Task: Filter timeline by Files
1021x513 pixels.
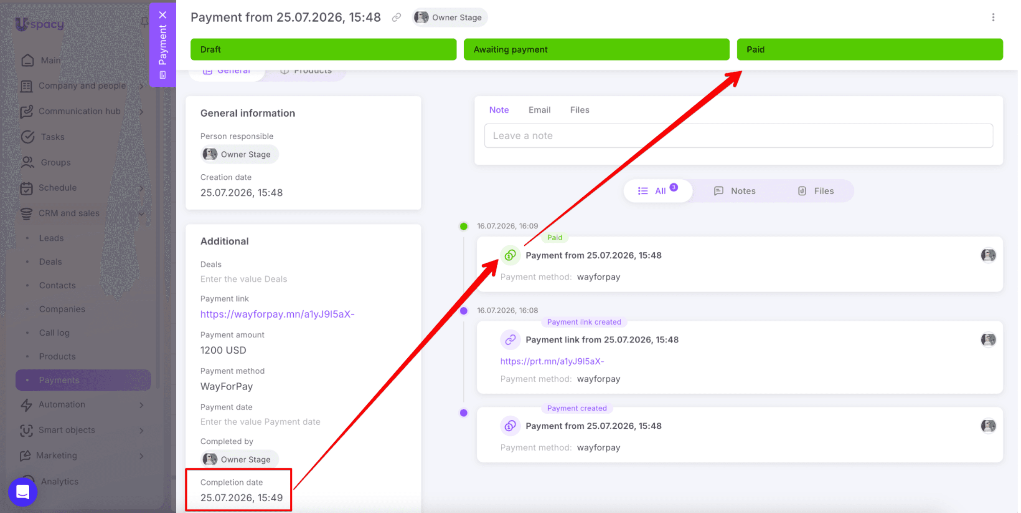Action: pyautogui.click(x=815, y=191)
